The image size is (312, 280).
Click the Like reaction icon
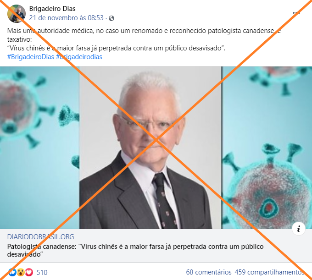point(12,272)
